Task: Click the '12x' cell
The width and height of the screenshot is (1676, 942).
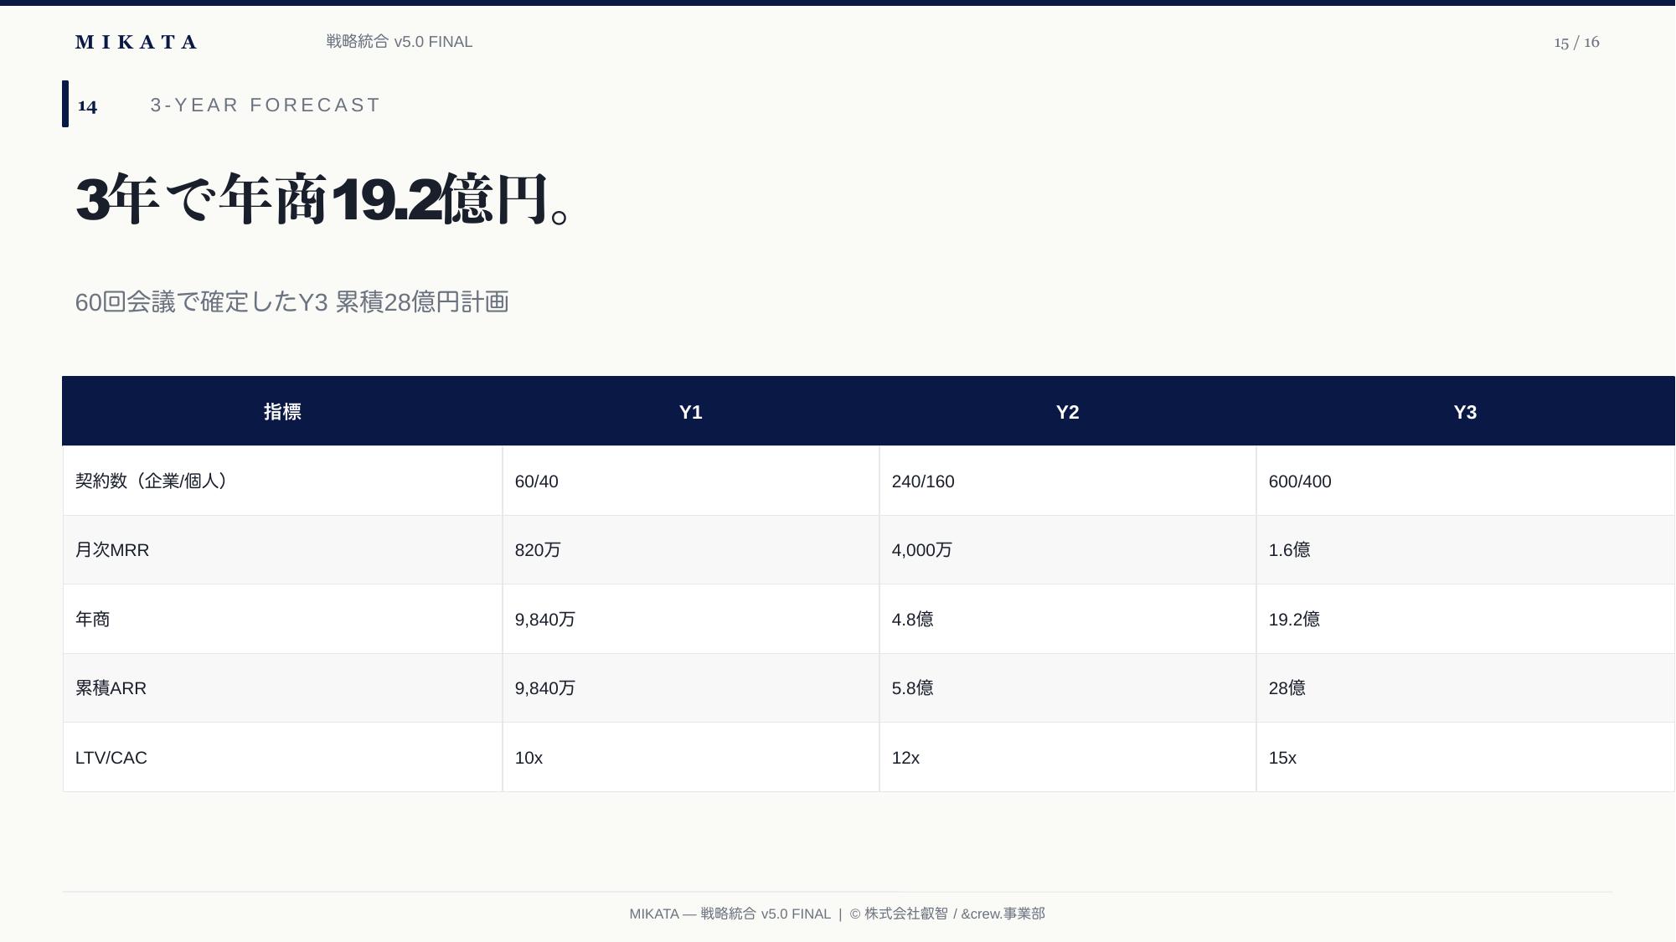Action: (x=1068, y=757)
